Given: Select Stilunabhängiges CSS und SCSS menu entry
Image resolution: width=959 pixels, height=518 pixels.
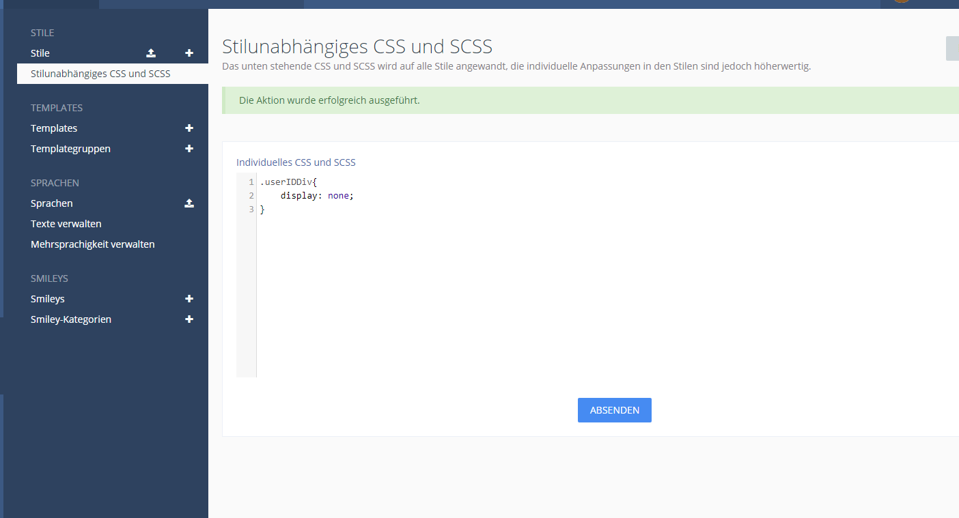Looking at the screenshot, I should (100, 74).
